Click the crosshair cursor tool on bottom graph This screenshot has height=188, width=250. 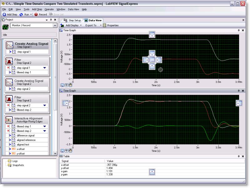67,150
